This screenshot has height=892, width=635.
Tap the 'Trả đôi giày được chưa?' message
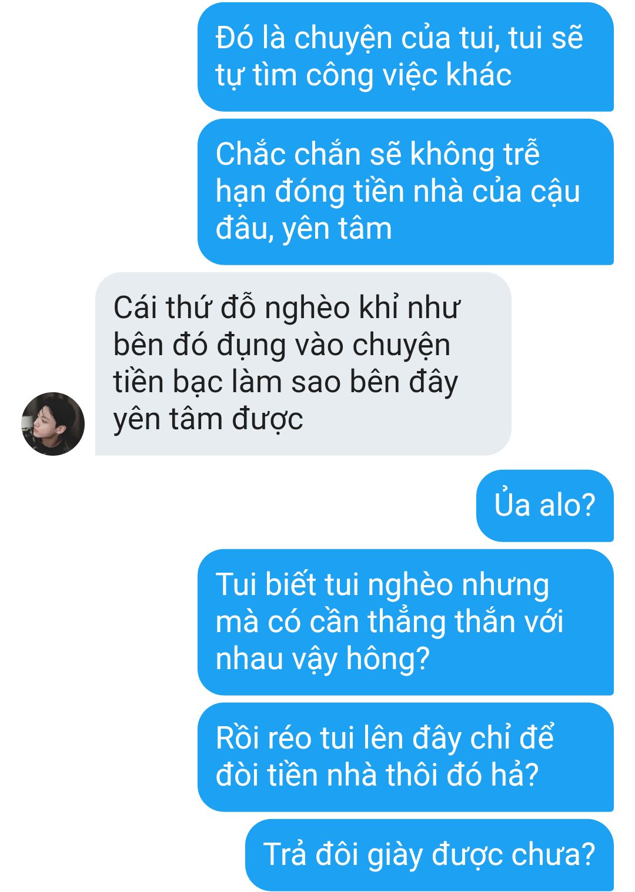429,854
